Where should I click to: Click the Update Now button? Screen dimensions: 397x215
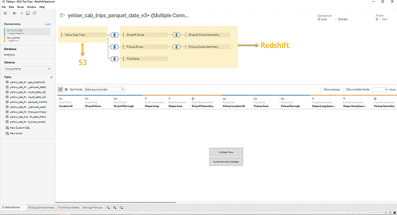click(x=226, y=152)
